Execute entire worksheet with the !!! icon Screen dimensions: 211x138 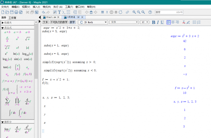click(102, 12)
